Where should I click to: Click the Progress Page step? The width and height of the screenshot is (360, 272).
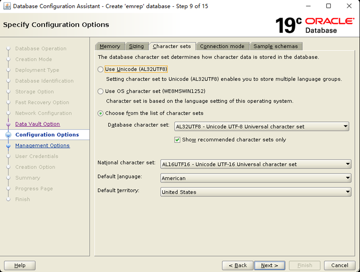pyautogui.click(x=34, y=189)
